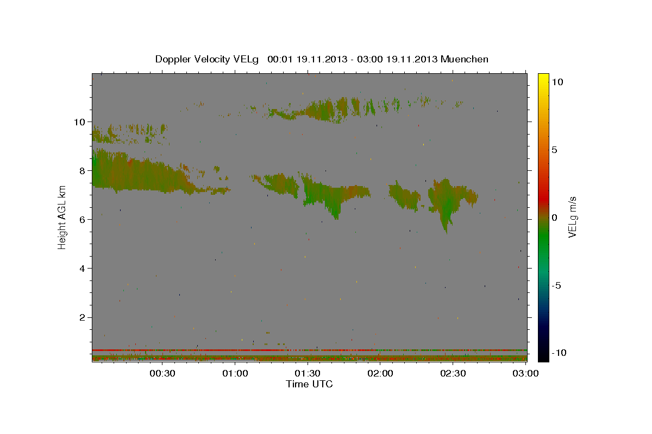
Task: Click the colorbar value 0
Action: click(x=555, y=217)
